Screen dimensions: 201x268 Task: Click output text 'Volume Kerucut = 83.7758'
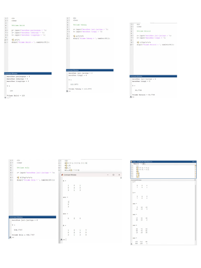coord(143,95)
